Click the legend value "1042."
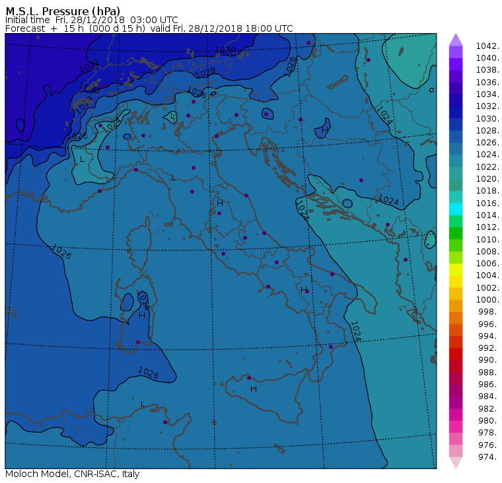 (x=487, y=46)
